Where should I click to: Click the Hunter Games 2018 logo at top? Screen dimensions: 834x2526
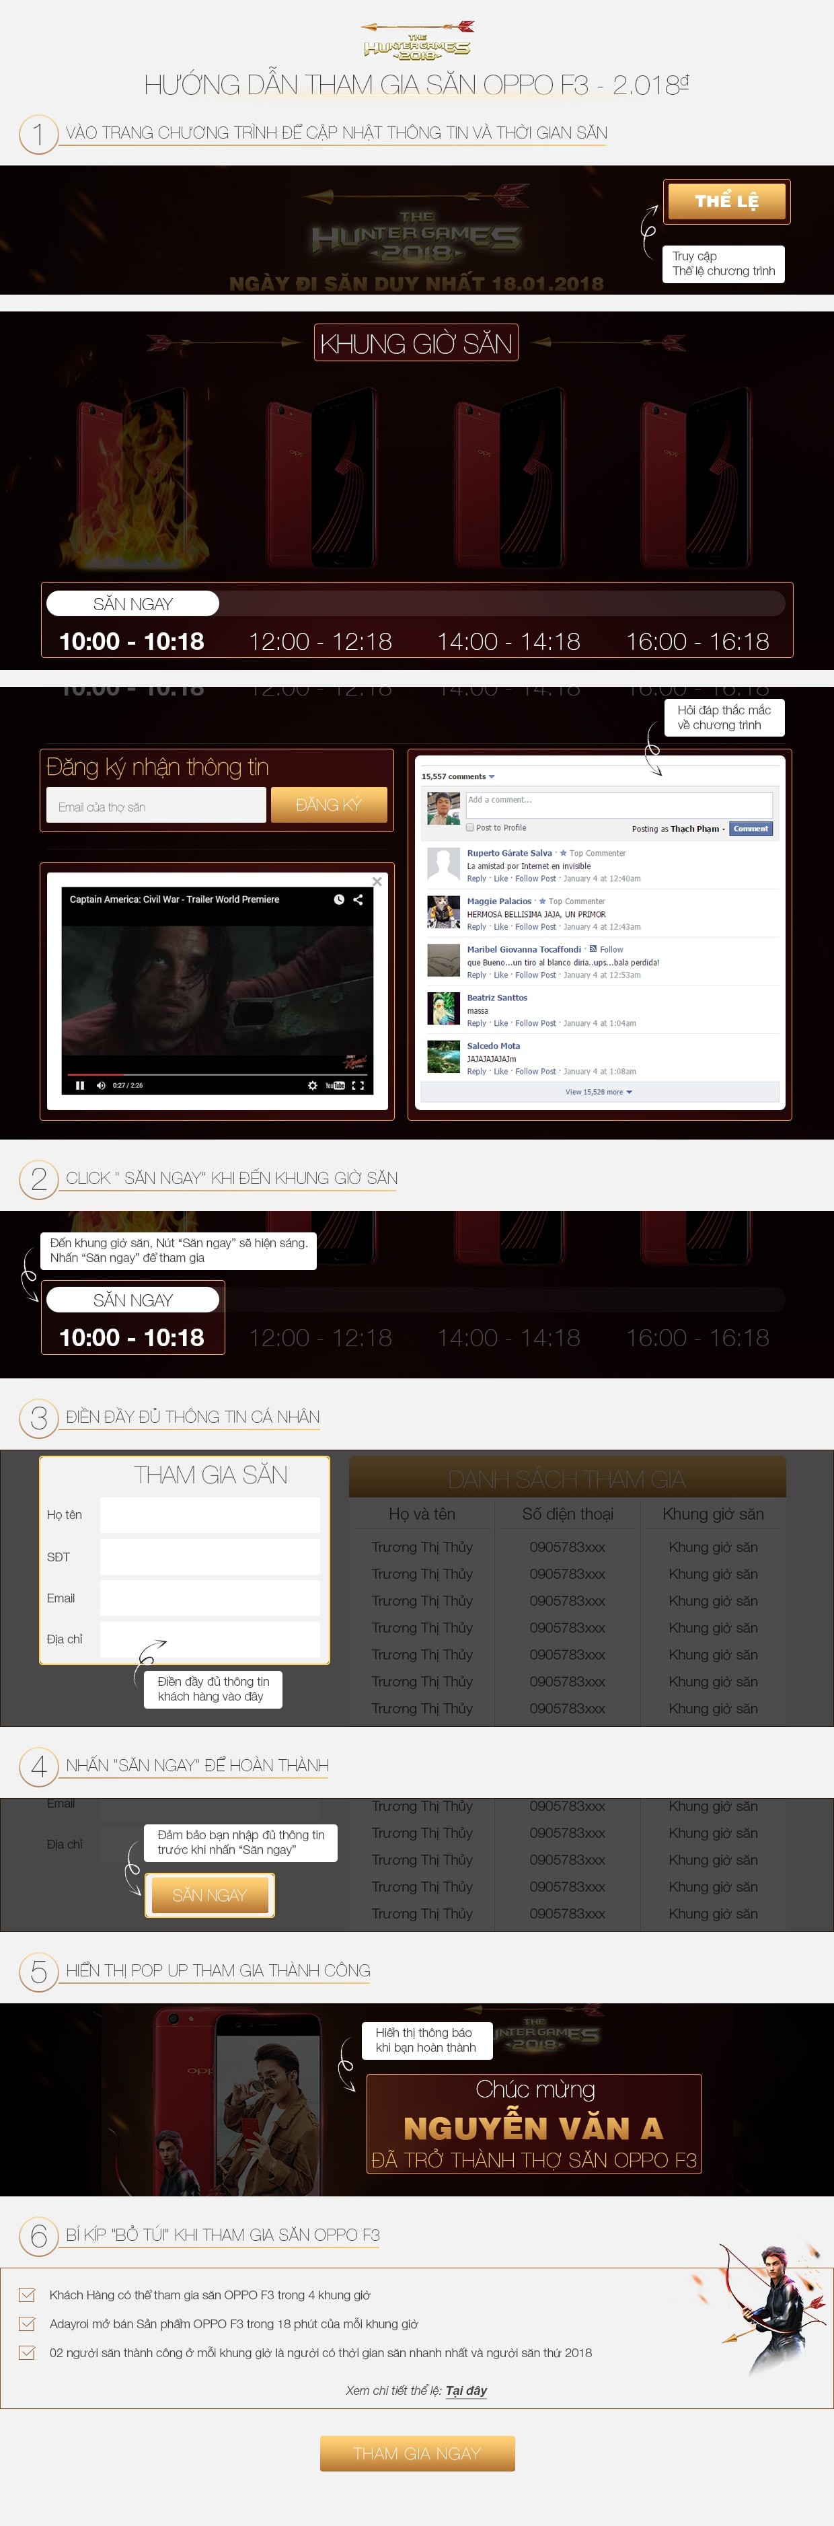(x=416, y=41)
